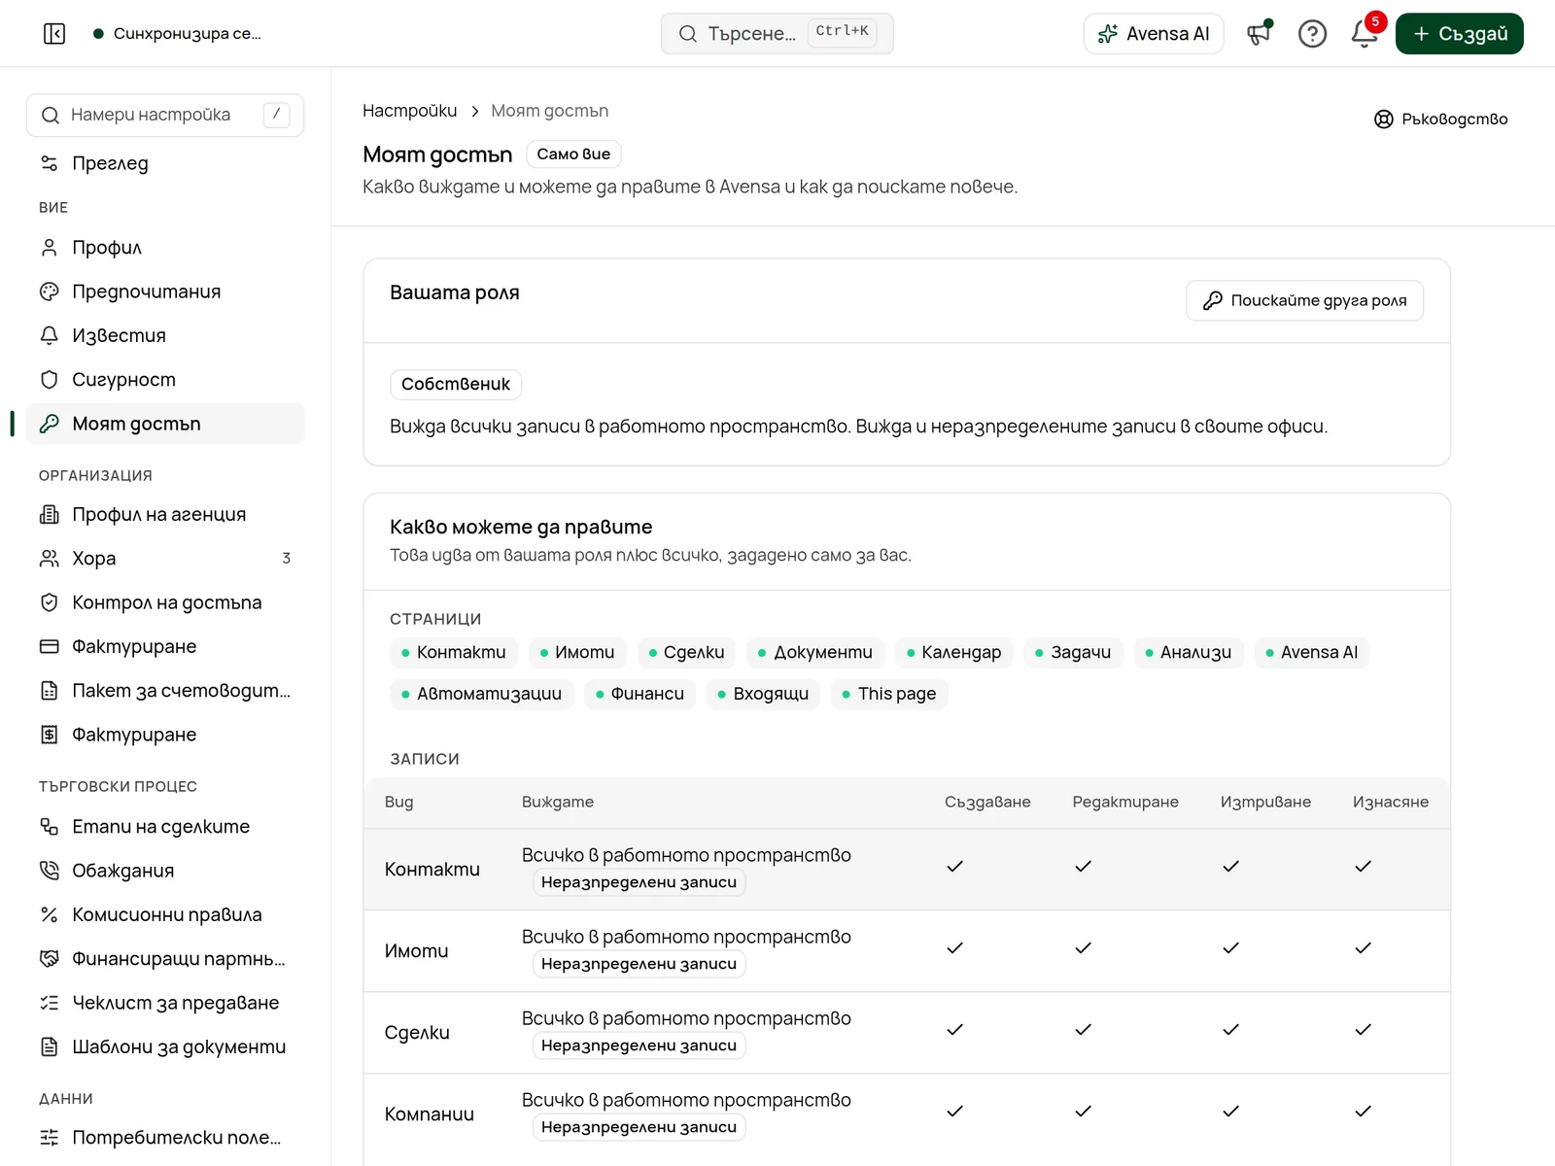
Task: Click the Сигурност shield icon
Action: [50, 380]
